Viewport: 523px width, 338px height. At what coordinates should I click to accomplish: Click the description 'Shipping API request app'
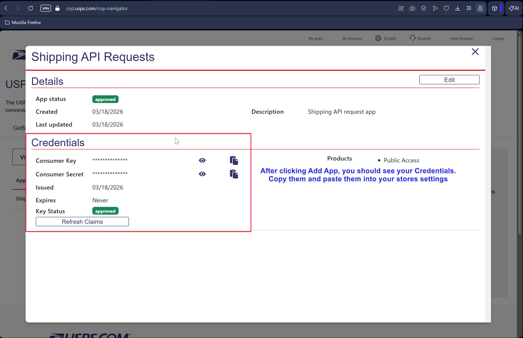tap(342, 112)
